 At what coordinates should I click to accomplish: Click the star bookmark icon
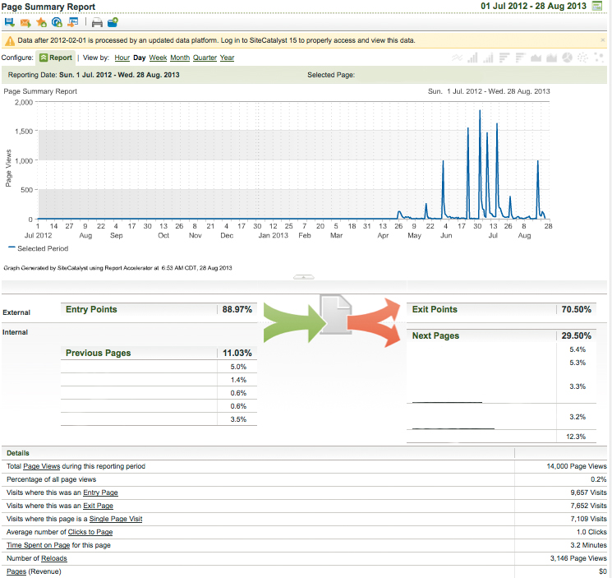click(41, 23)
